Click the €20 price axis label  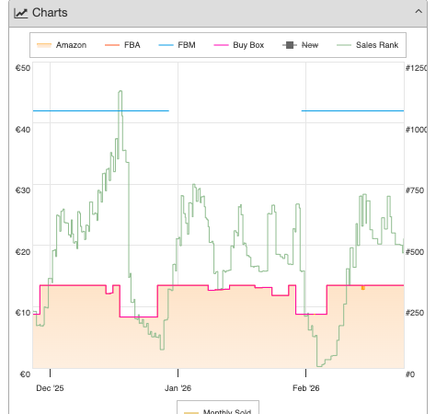pos(23,252)
